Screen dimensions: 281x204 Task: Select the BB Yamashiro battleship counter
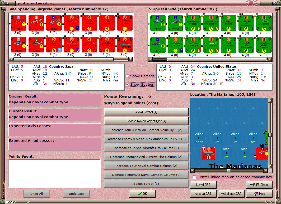point(90,45)
